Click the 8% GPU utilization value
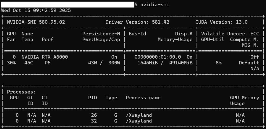Screen dimensions: 266x129 (219, 63)
